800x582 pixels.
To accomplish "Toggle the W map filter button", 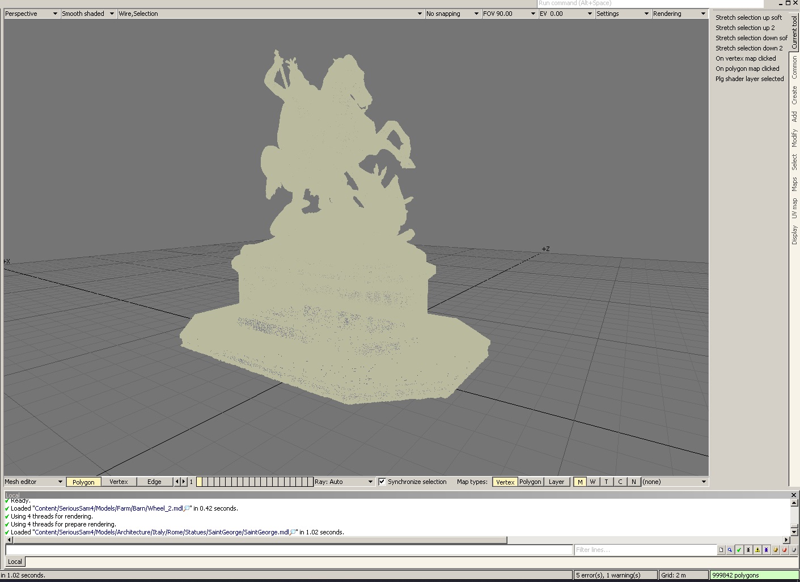I will tap(593, 482).
